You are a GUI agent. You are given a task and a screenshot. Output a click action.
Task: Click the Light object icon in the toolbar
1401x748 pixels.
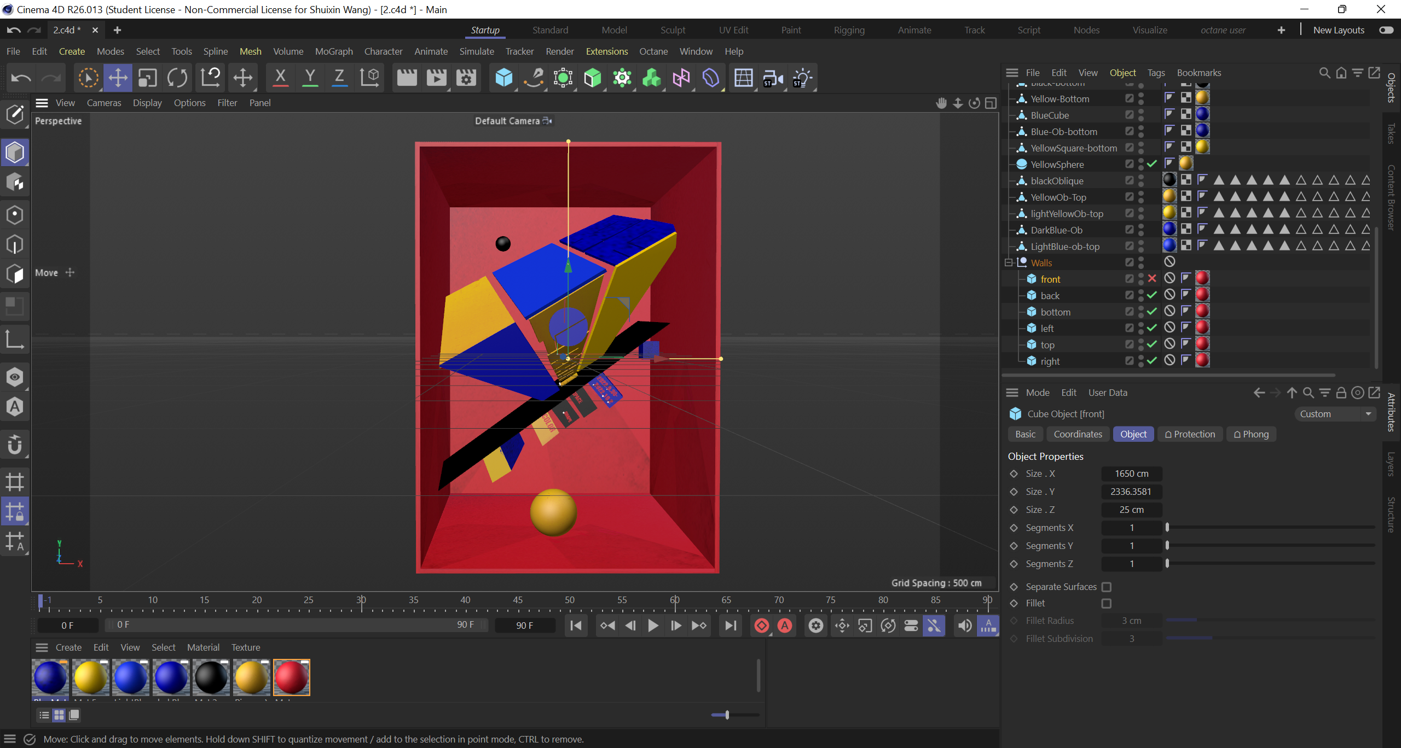(802, 78)
